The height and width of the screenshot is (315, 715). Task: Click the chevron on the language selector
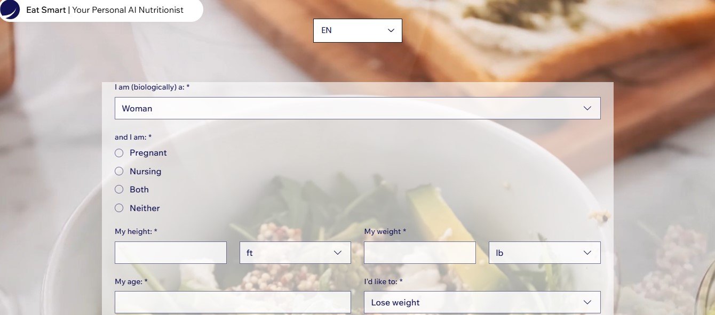[x=391, y=30]
